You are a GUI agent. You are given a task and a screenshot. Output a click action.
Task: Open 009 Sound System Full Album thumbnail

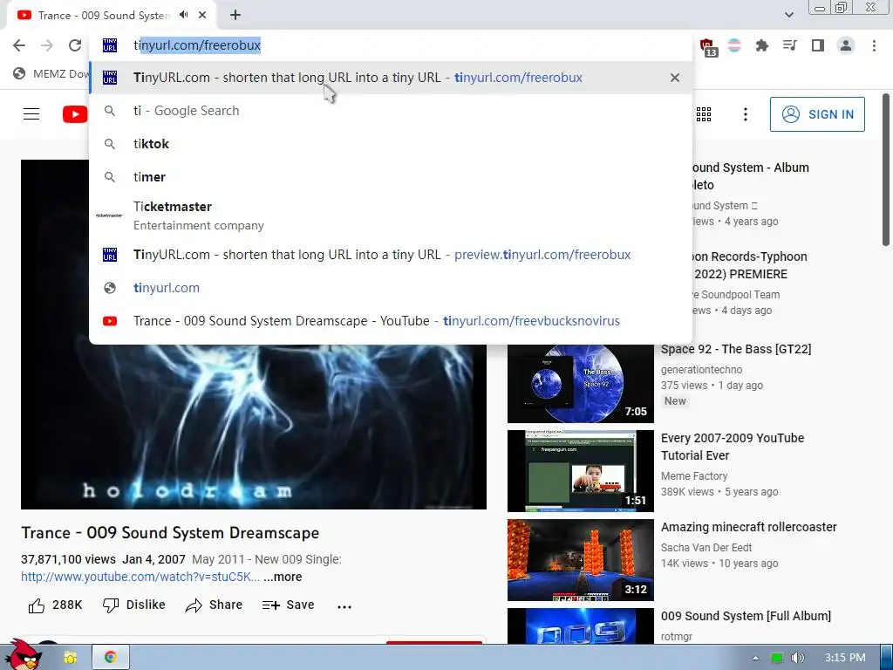coord(580,626)
